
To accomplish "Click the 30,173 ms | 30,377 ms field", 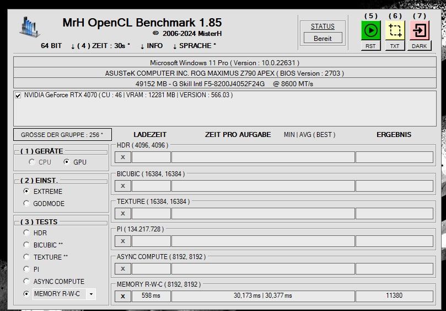I will (263, 296).
